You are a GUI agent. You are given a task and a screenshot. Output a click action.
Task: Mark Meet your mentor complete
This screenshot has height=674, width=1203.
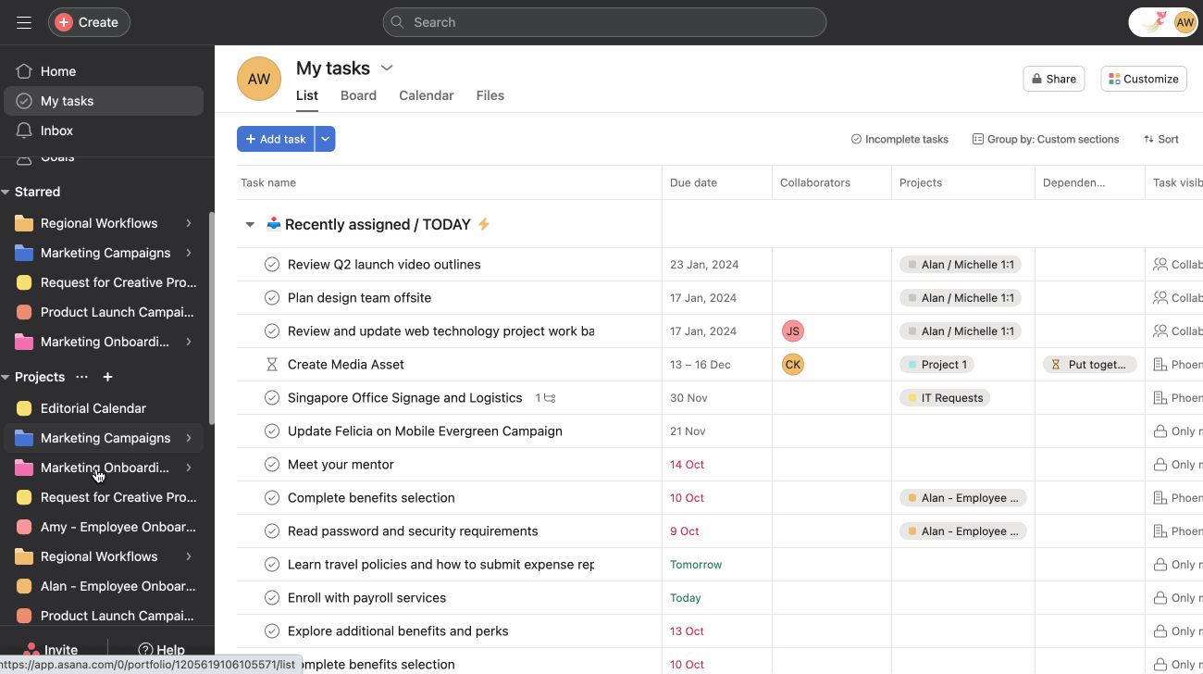point(272,465)
